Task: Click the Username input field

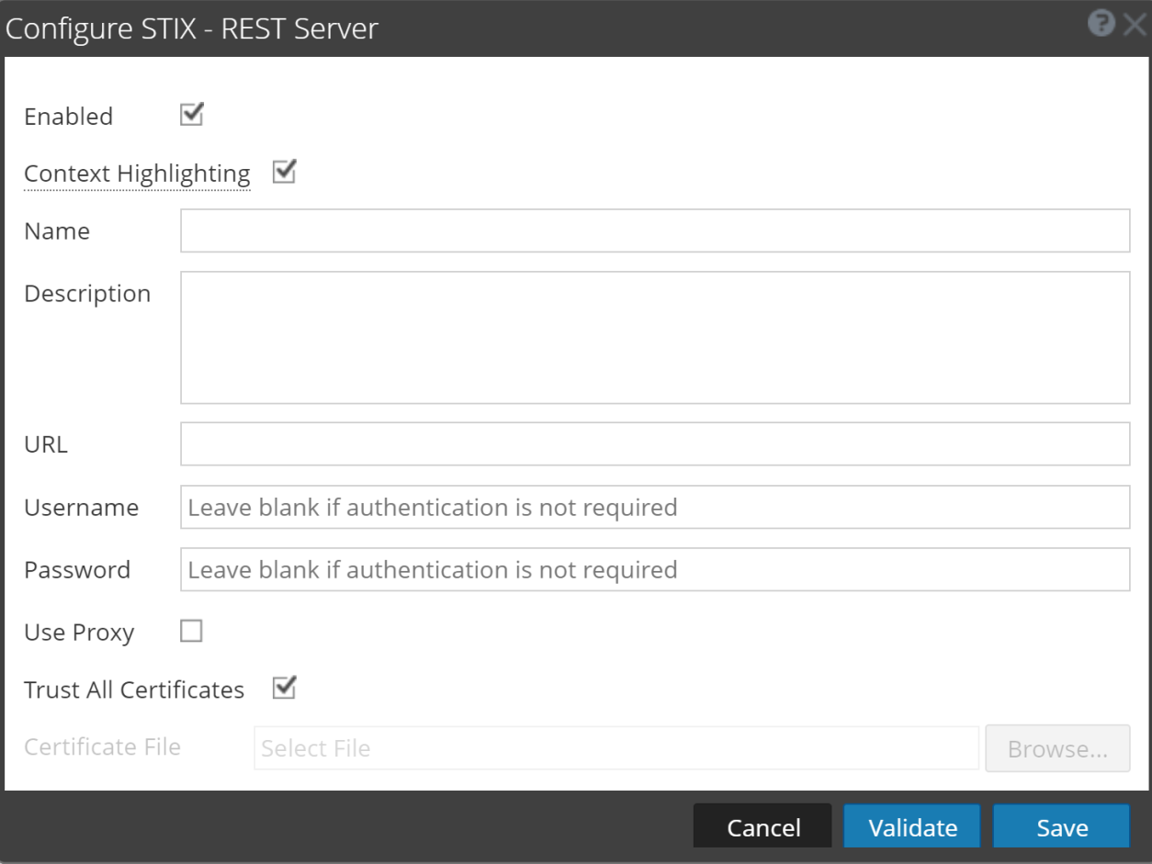Action: 654,508
